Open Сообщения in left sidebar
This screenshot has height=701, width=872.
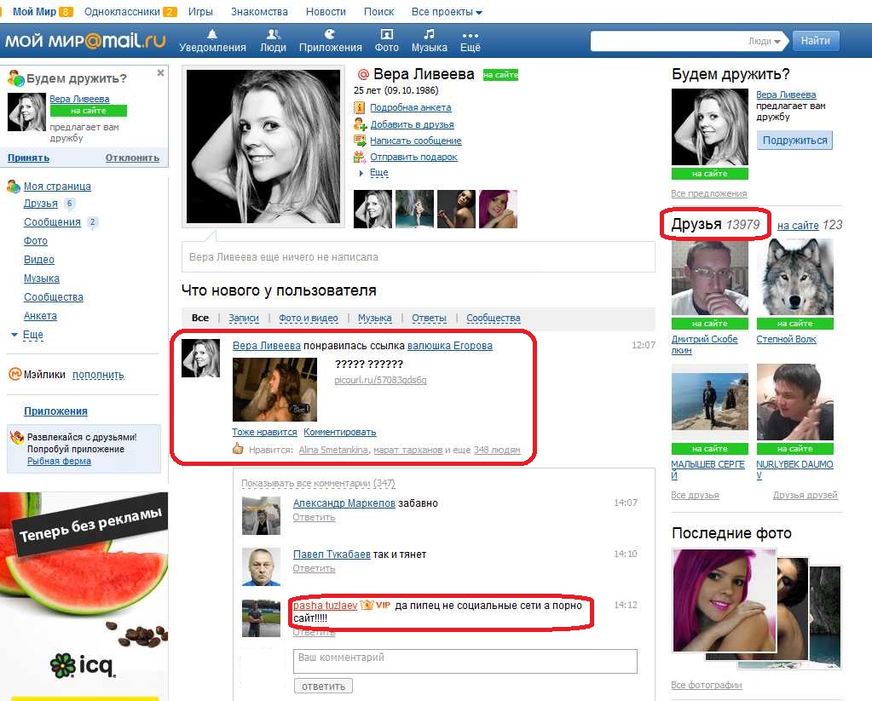(52, 222)
